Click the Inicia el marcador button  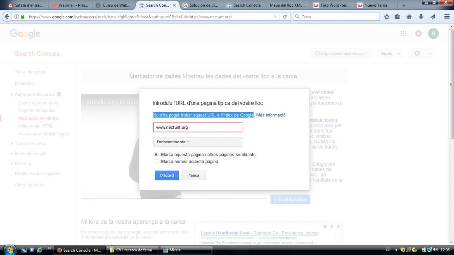(x=290, y=199)
